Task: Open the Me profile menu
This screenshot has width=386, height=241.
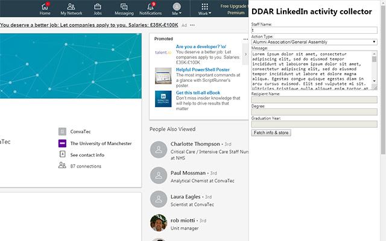Action: click(177, 8)
